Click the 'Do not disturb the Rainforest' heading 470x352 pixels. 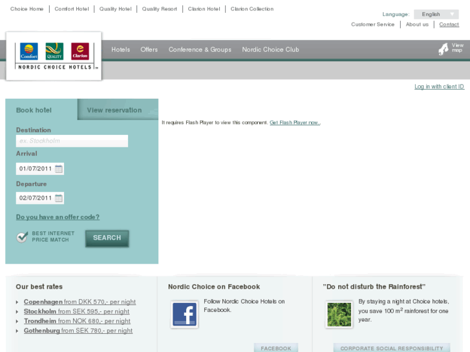[374, 287]
